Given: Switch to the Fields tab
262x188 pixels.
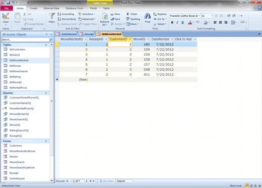Looking at the screenshot, I should [x=93, y=8].
